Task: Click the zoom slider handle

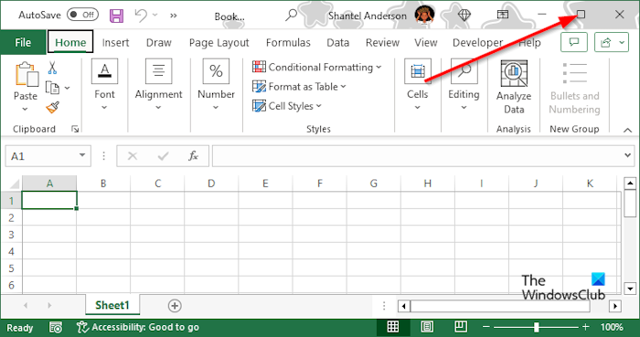Action: click(536, 327)
